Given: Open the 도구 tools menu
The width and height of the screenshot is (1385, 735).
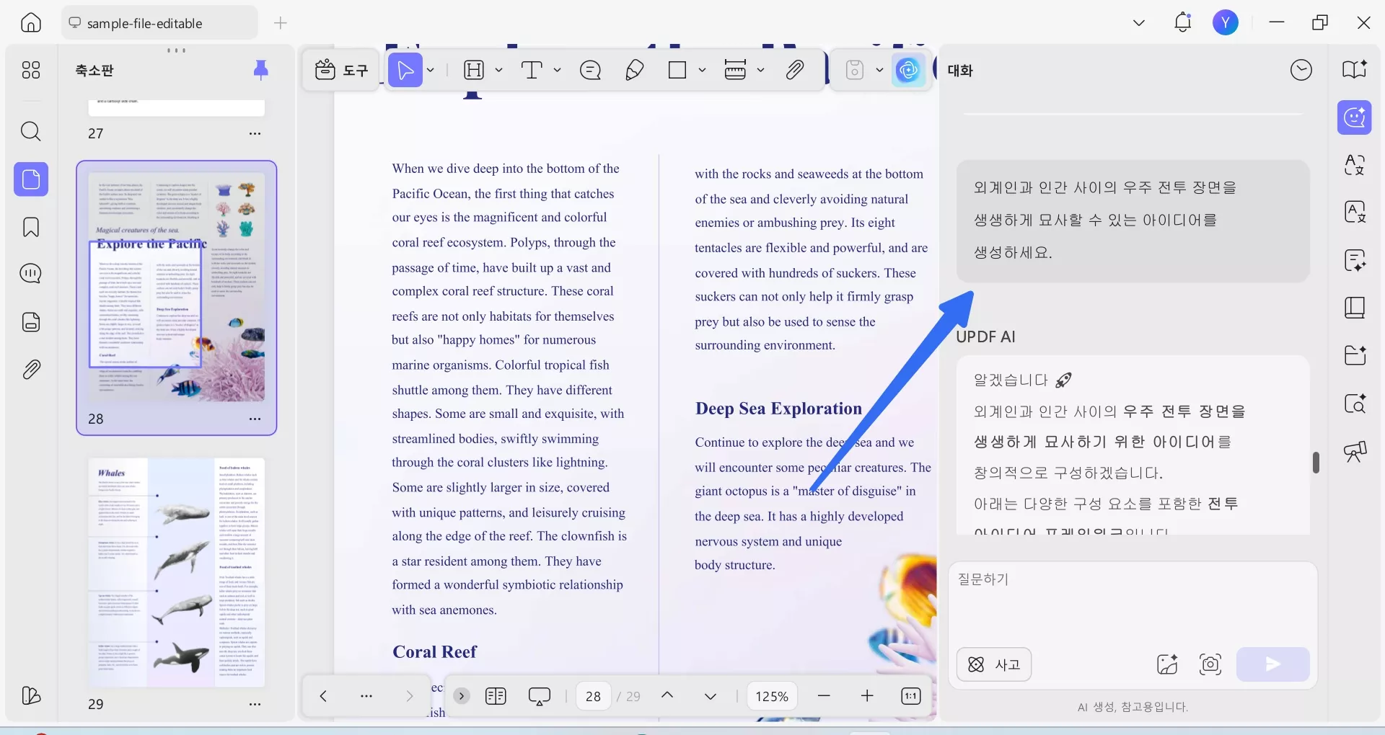Looking at the screenshot, I should pyautogui.click(x=341, y=70).
